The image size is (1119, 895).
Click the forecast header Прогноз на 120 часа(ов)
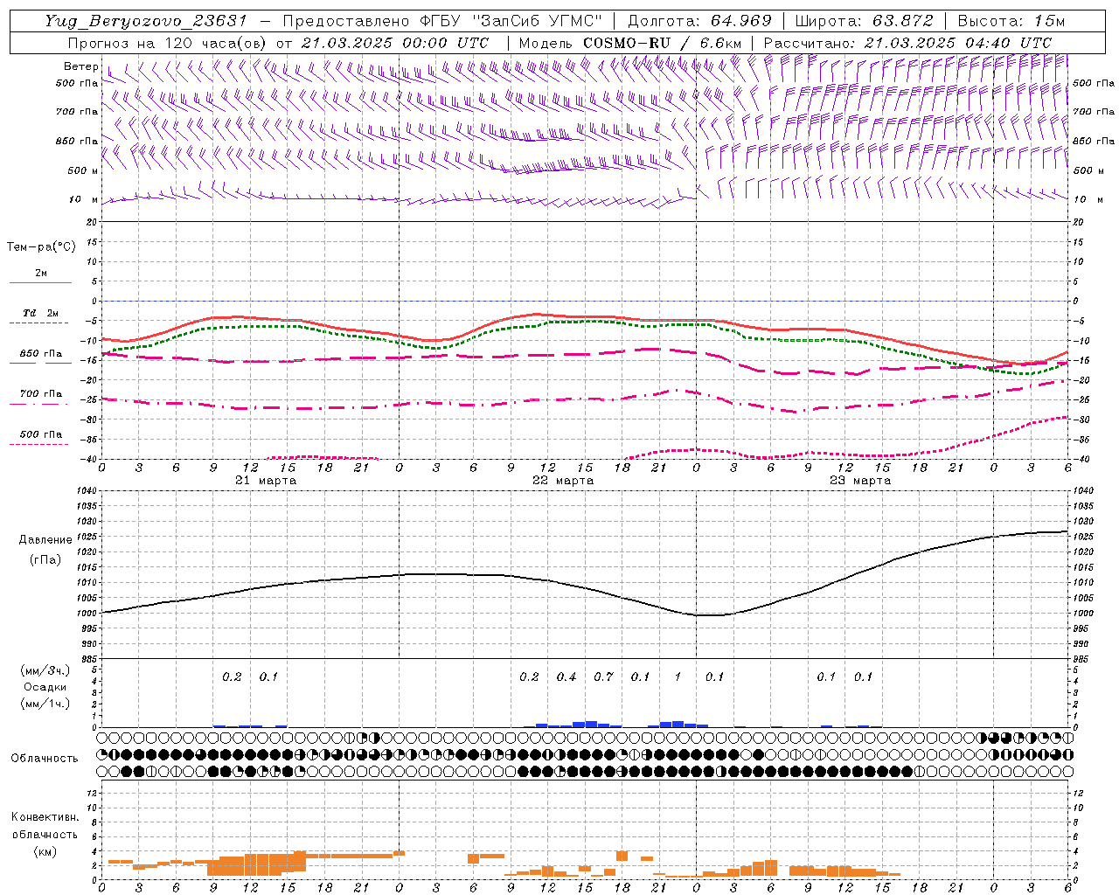point(168,43)
